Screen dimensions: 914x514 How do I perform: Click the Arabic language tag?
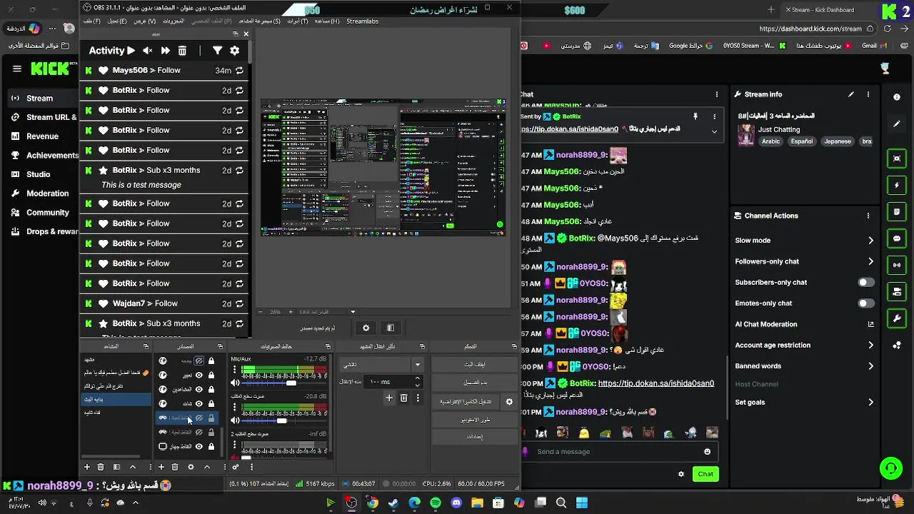[771, 141]
